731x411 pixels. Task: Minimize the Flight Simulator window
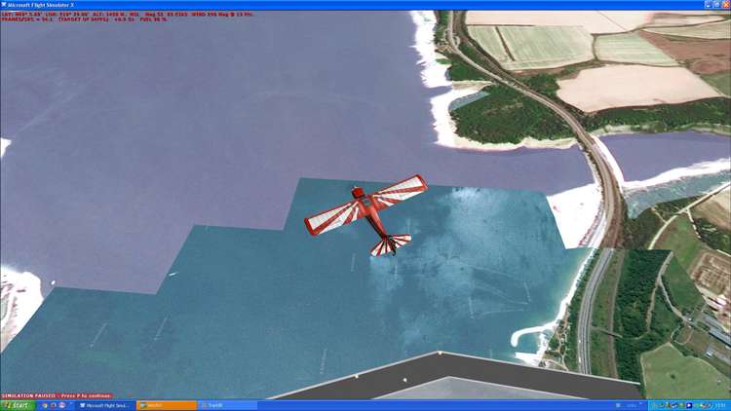(709, 5)
